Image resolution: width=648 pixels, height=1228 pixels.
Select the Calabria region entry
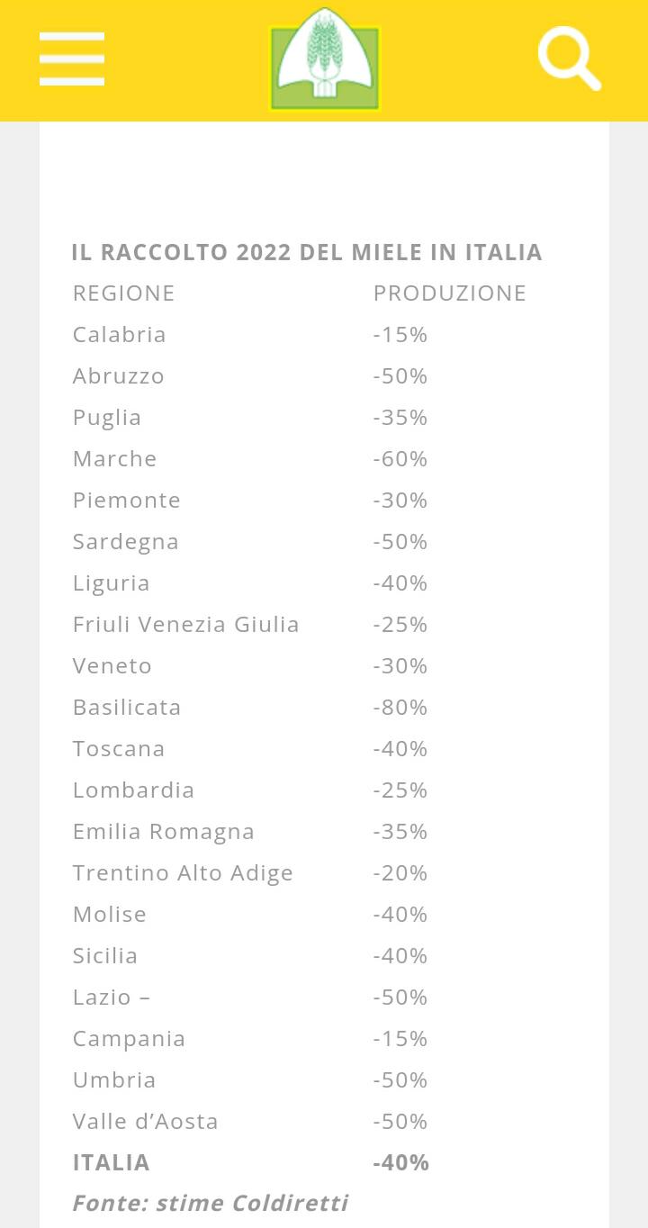119,334
